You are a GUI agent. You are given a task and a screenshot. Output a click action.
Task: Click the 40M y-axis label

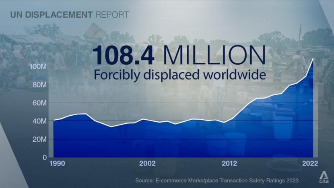(39, 121)
